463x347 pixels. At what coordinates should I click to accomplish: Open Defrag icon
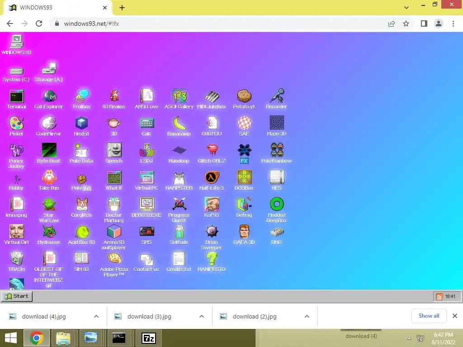pyautogui.click(x=244, y=208)
